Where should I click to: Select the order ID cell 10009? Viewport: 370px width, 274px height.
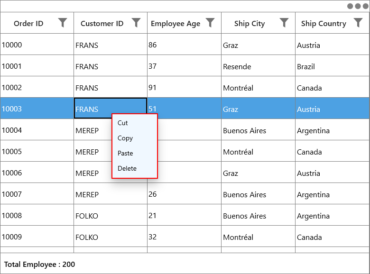point(37,236)
